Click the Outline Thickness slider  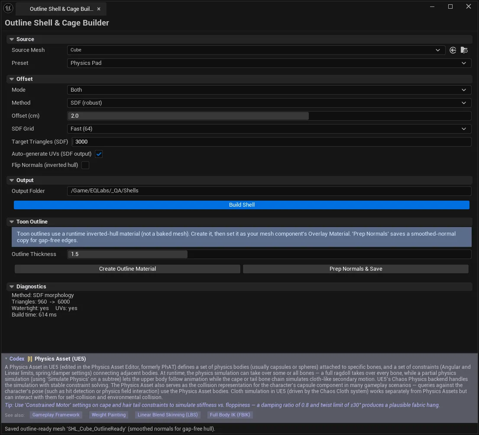coord(269,254)
